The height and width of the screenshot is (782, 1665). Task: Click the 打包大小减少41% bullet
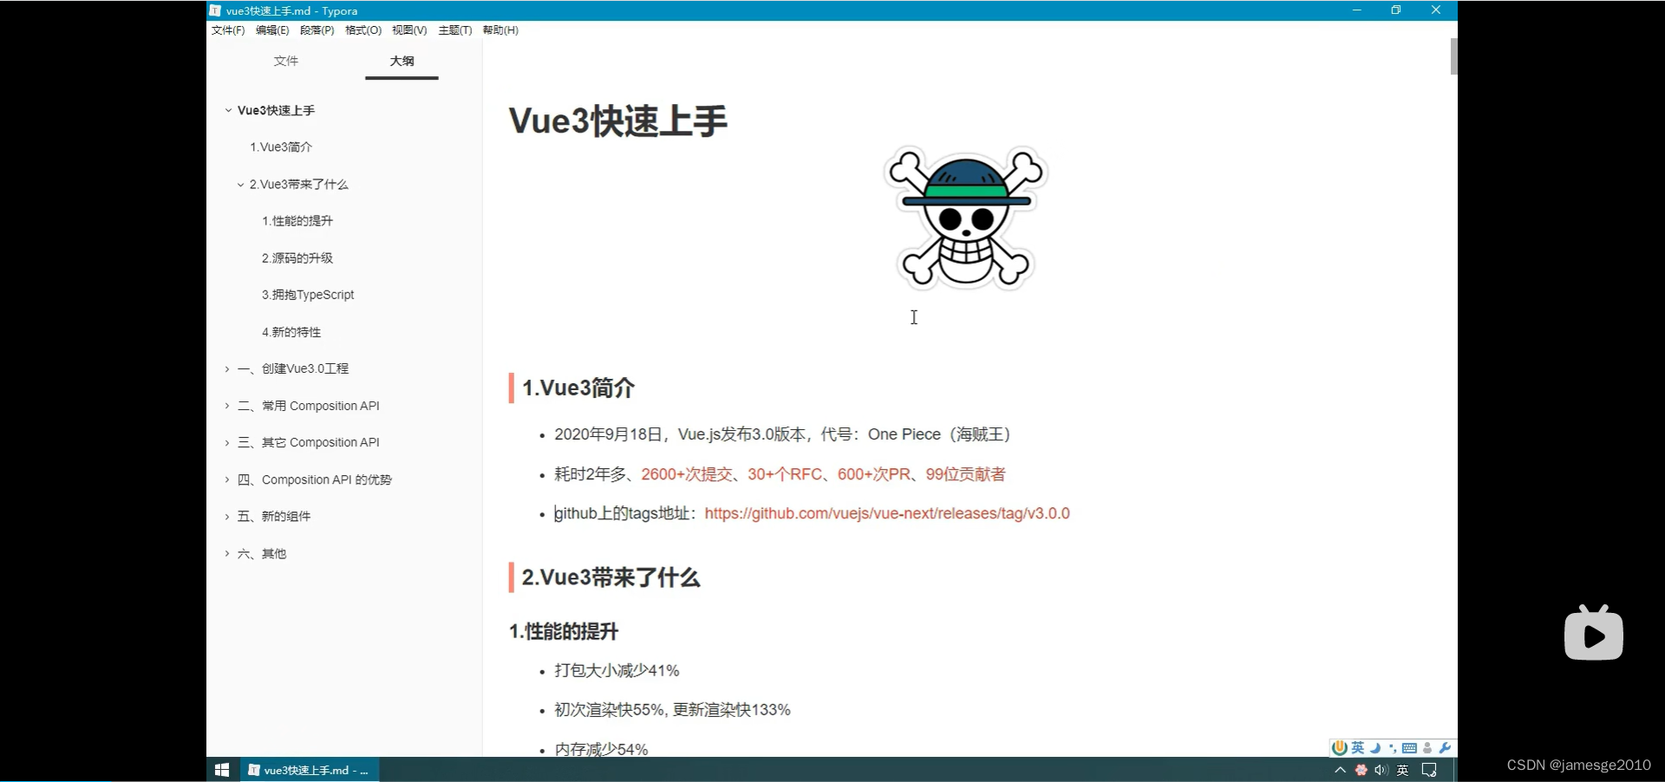(x=617, y=670)
